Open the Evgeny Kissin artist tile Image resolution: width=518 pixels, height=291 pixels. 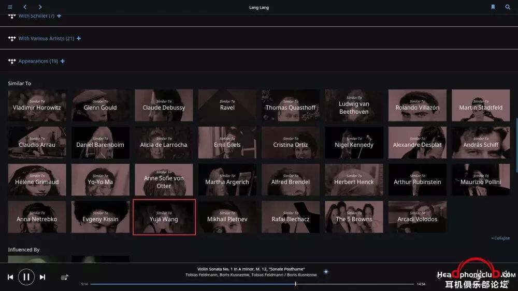click(100, 217)
